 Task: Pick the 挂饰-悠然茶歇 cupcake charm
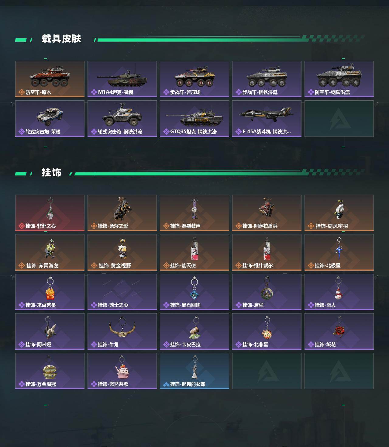122,371
